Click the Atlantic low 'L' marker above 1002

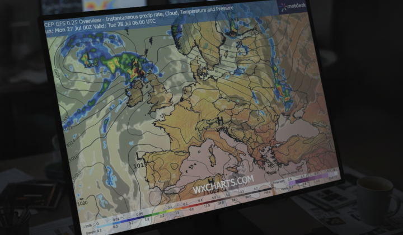[90, 56]
